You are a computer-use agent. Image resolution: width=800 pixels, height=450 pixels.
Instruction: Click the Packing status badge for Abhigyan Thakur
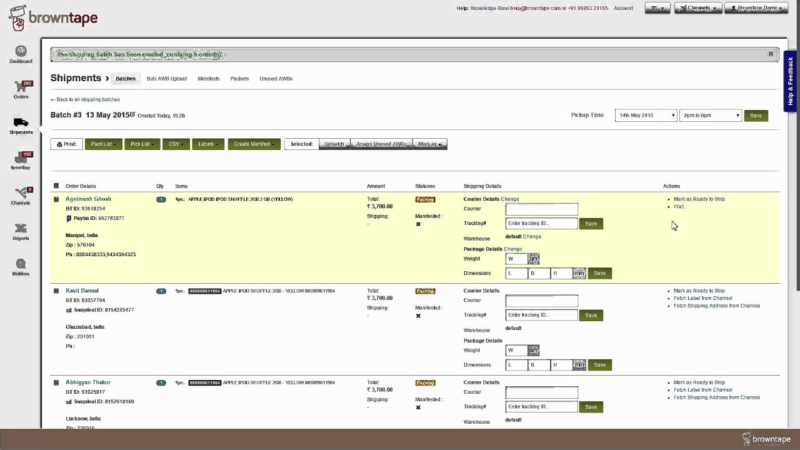[x=425, y=383]
